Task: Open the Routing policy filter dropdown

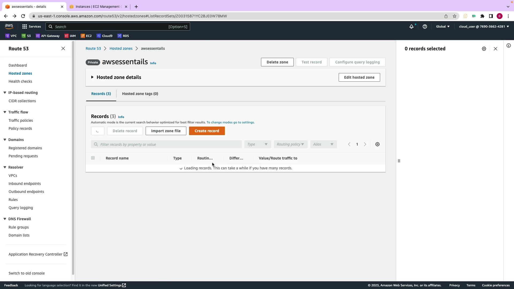Action: 290,144
